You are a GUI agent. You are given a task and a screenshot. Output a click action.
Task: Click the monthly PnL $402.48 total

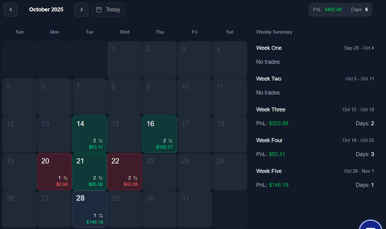coord(333,10)
